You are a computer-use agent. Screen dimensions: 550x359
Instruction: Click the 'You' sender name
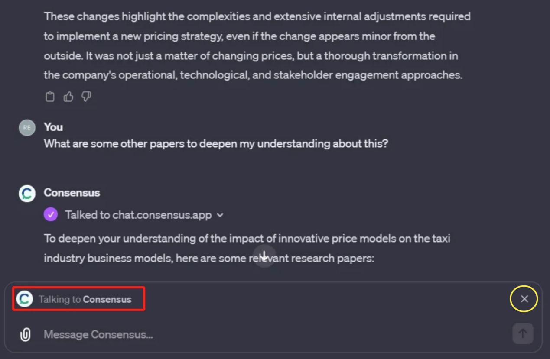point(53,127)
